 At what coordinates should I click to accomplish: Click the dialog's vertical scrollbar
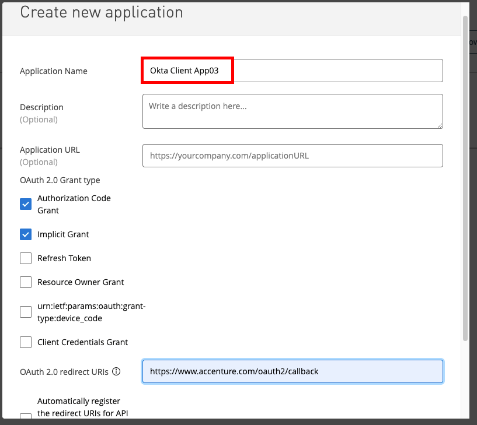click(465, 175)
